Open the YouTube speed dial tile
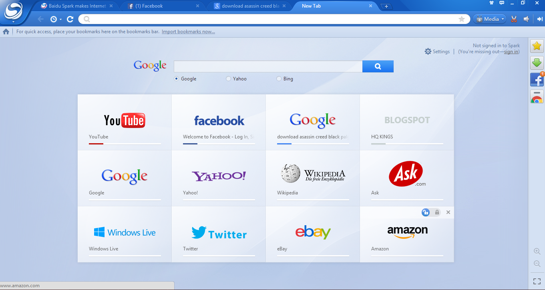 [125, 122]
